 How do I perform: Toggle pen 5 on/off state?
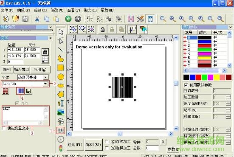click(x=215, y=58)
